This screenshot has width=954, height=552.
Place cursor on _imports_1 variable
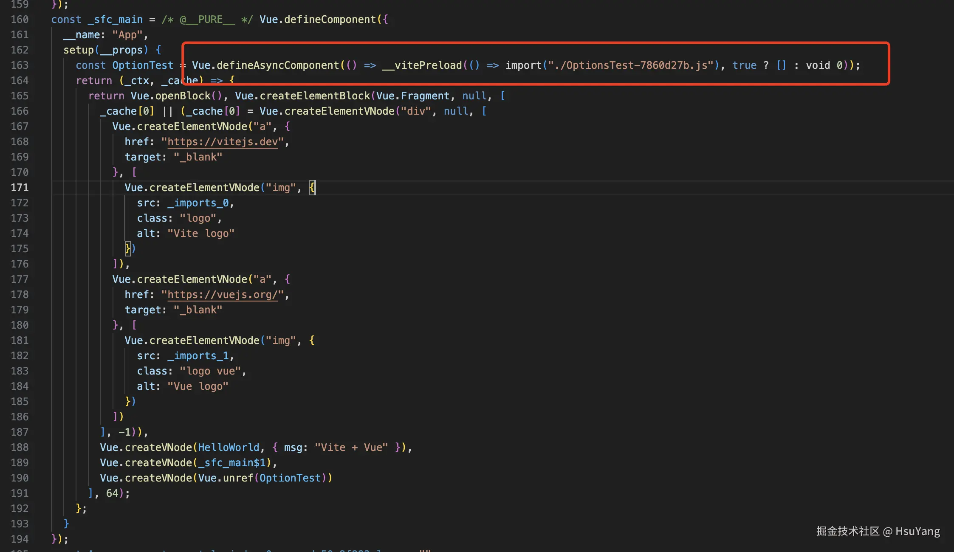[198, 356]
